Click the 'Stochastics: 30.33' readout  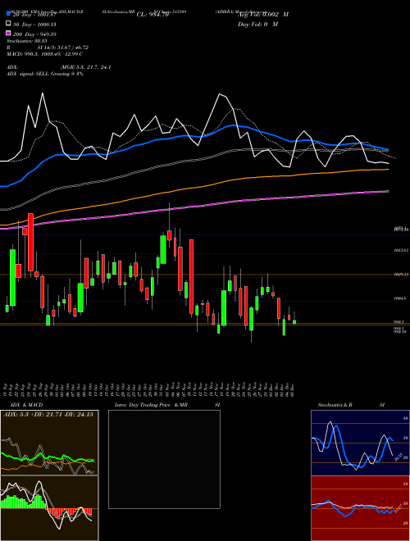point(27,41)
